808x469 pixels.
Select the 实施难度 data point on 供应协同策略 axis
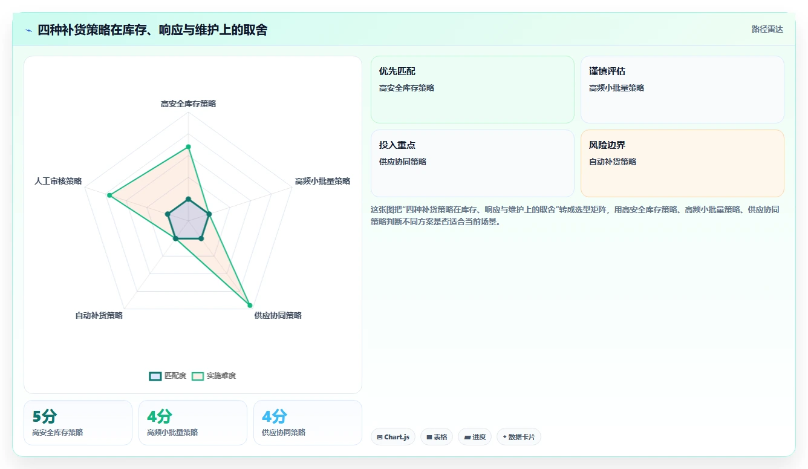coord(249,305)
